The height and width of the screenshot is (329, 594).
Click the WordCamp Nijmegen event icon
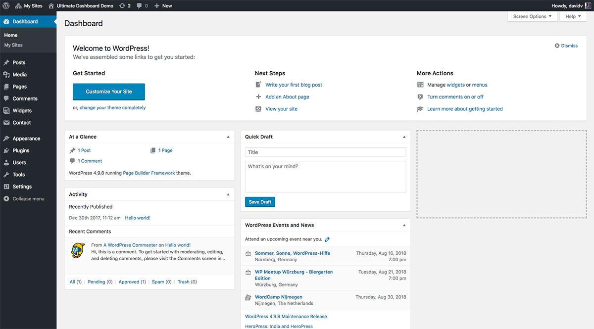pos(248,297)
